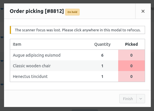Click the scanner focus lost message to refocus
Screen dimensions: 154x111
(x=78, y=30)
